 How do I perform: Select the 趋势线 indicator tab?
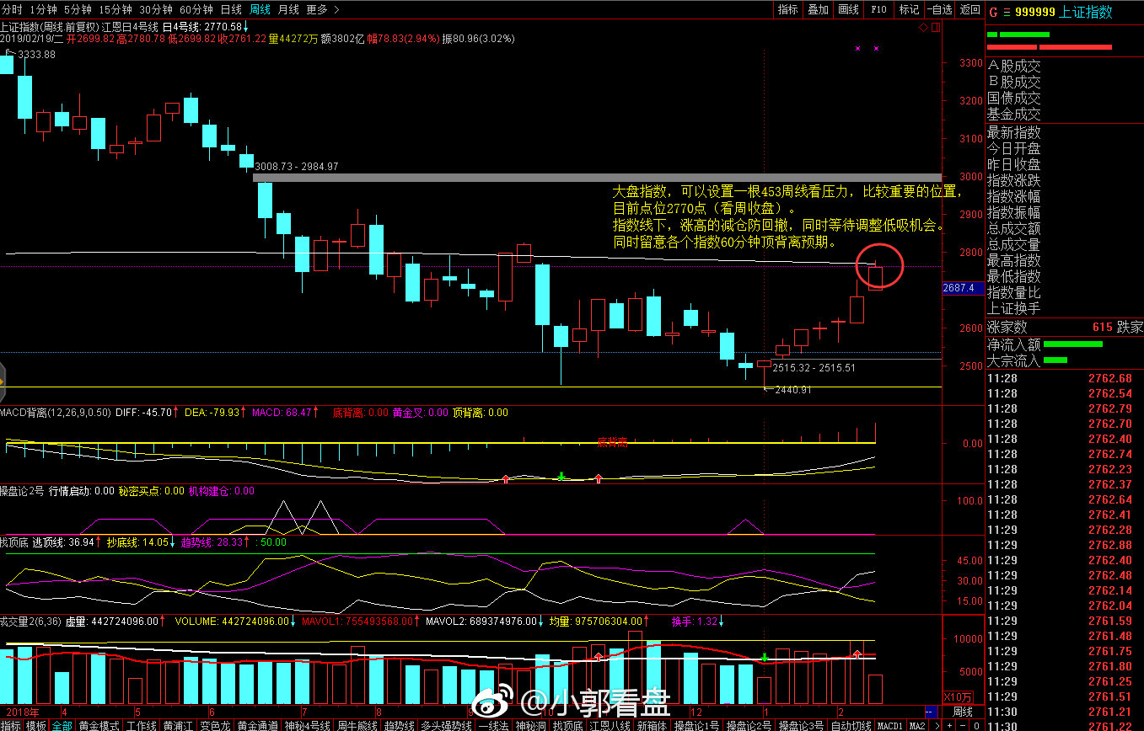[400, 725]
